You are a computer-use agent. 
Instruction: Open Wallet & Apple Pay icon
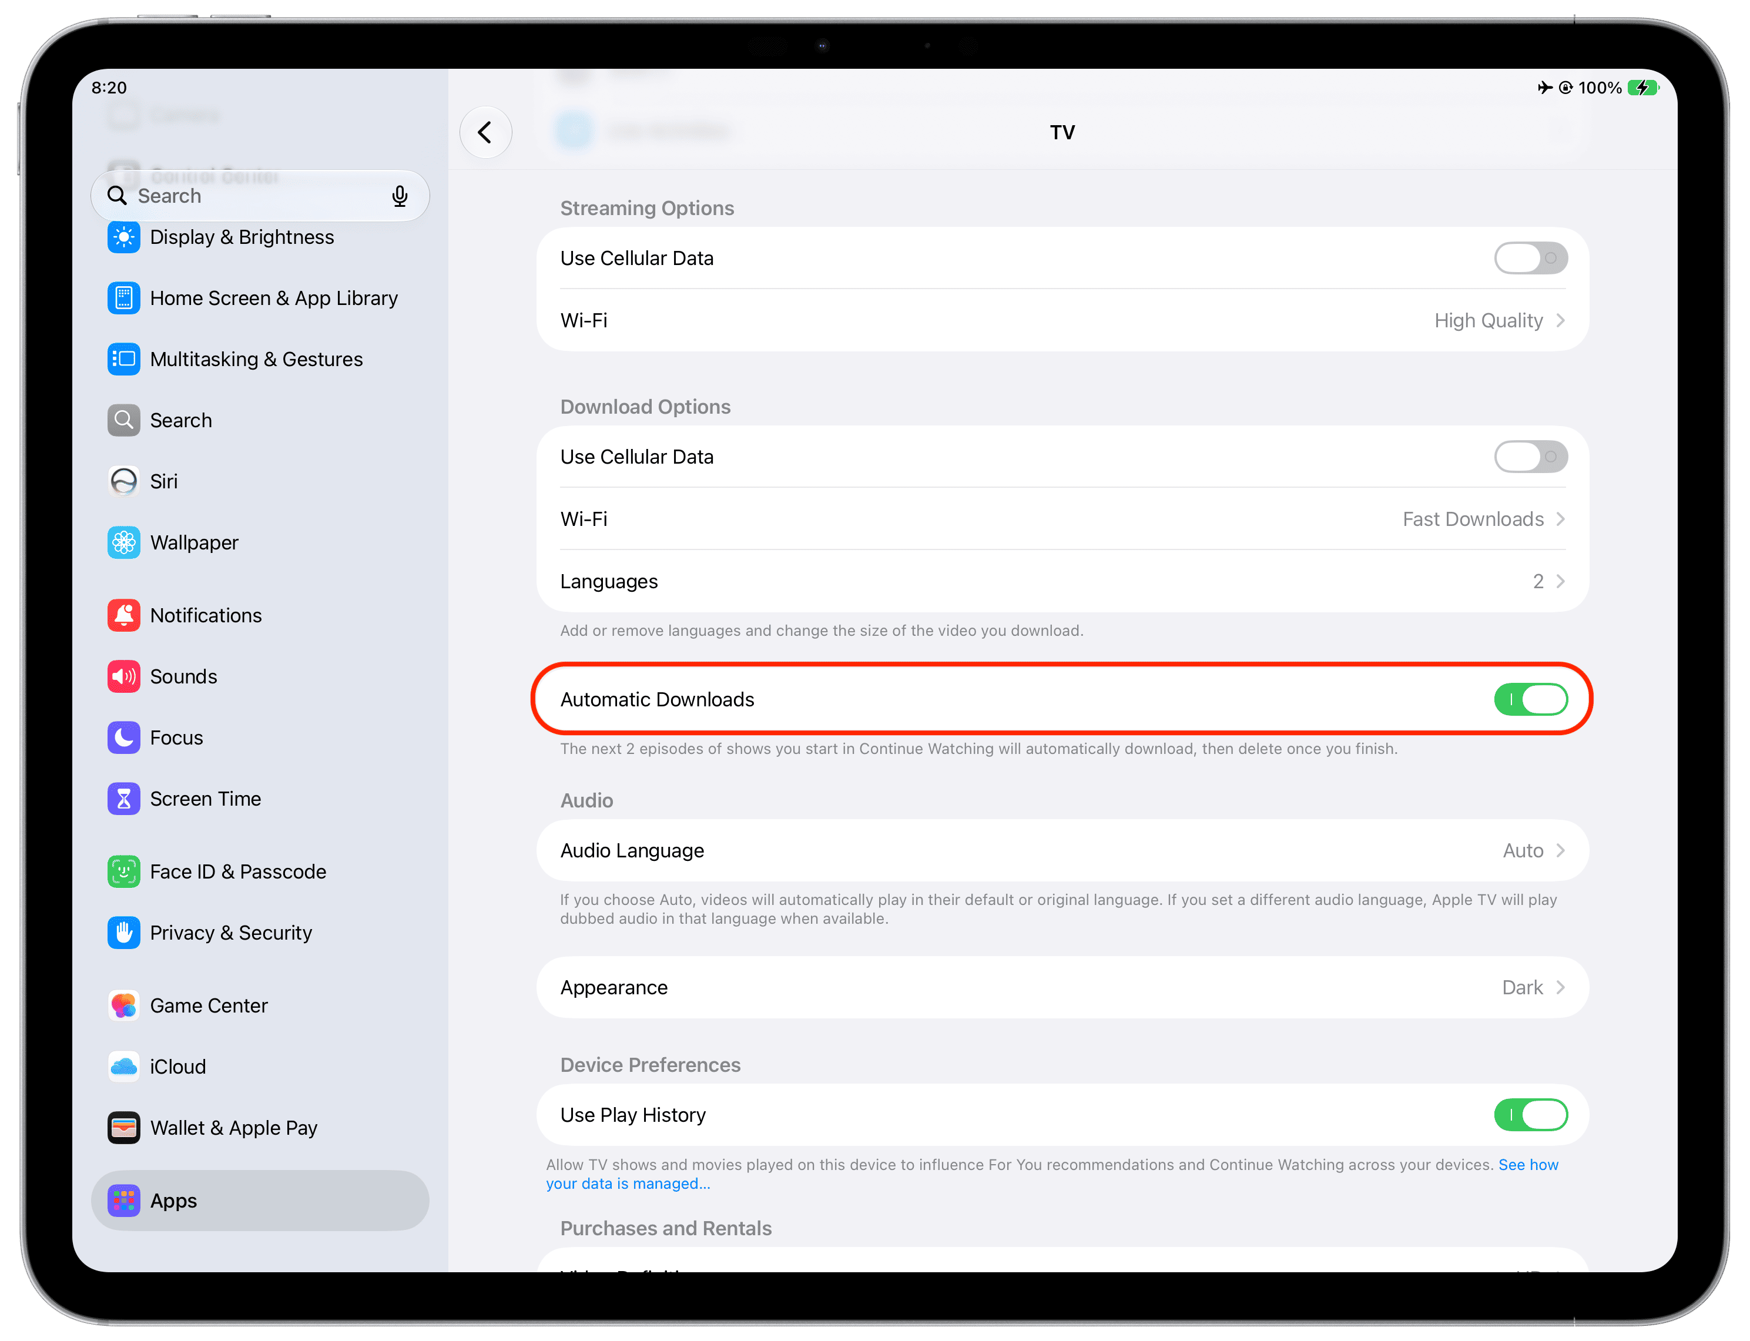[123, 1128]
